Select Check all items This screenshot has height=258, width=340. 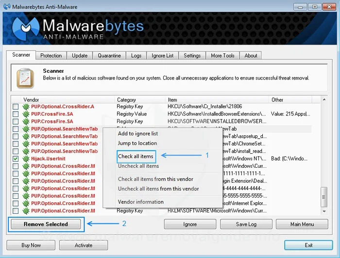pos(136,156)
